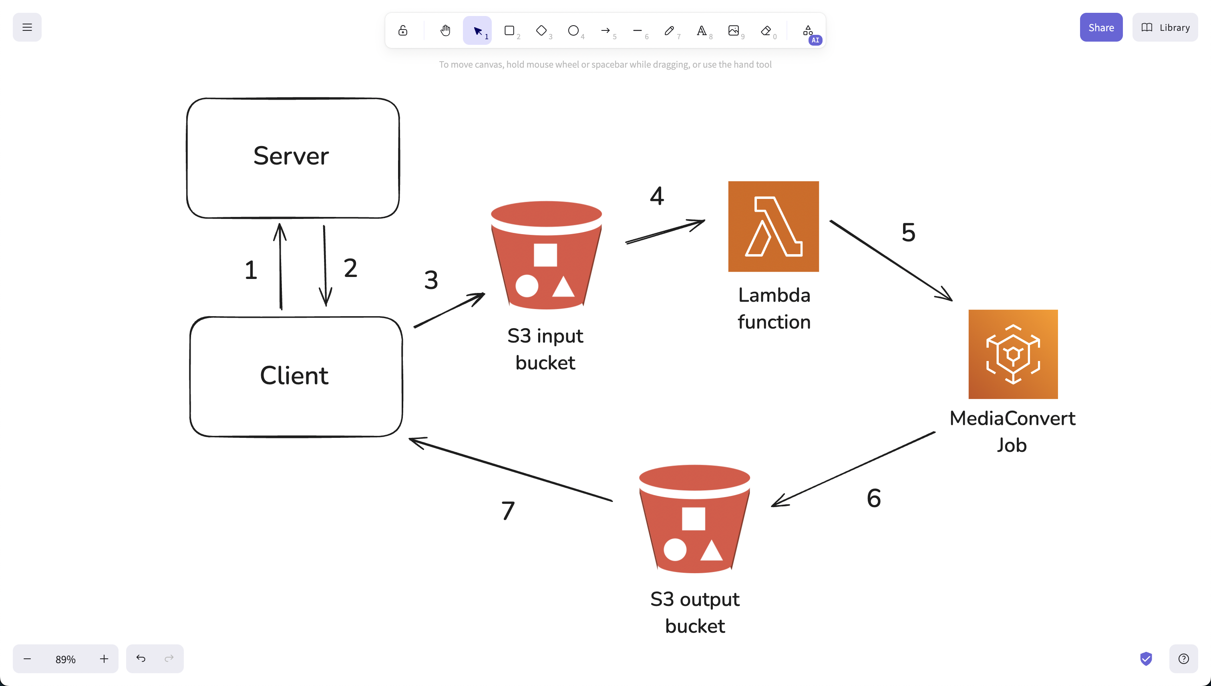Select the Client rectangle
1211x686 pixels.
[x=296, y=377]
